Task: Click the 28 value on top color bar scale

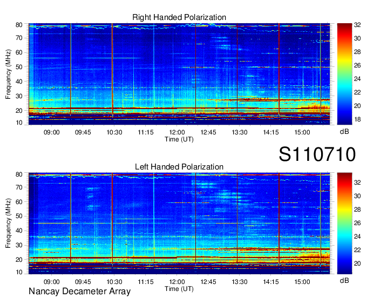Action: [357, 52]
